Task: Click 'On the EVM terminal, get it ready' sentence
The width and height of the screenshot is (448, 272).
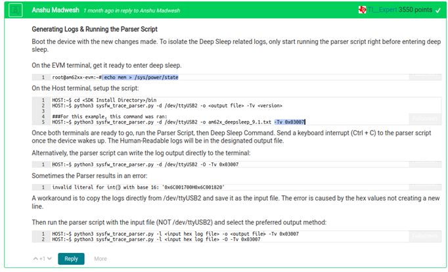Action: click(106, 66)
